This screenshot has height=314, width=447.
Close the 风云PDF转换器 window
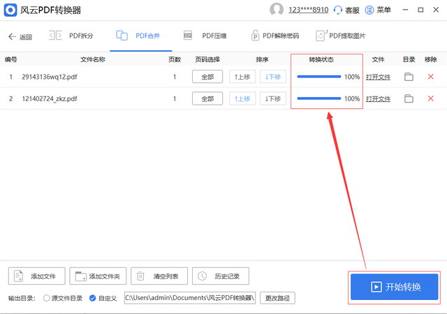436,10
